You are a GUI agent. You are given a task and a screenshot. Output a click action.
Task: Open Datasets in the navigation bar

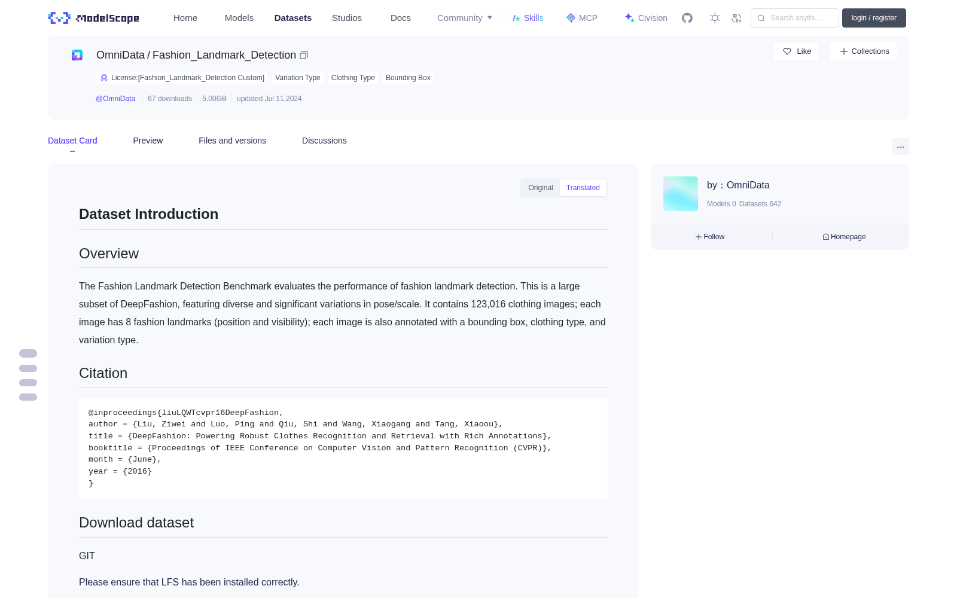(293, 18)
